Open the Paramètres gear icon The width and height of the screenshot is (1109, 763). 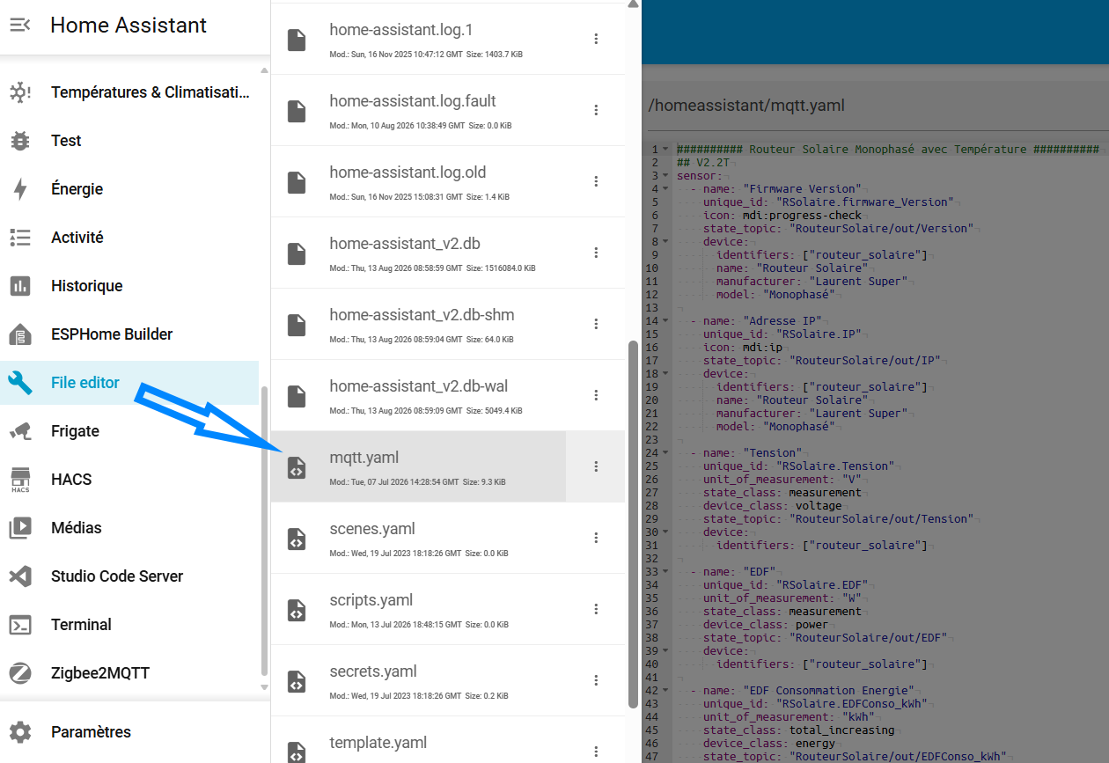(20, 732)
